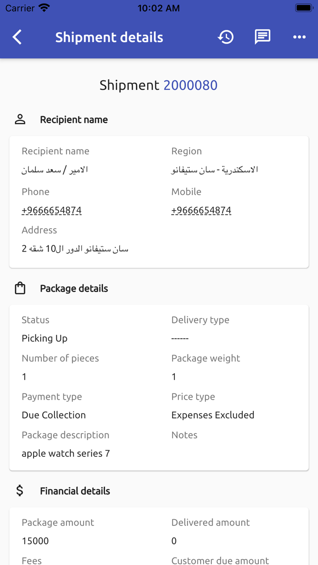Select the apple watch series 7 description

click(66, 453)
